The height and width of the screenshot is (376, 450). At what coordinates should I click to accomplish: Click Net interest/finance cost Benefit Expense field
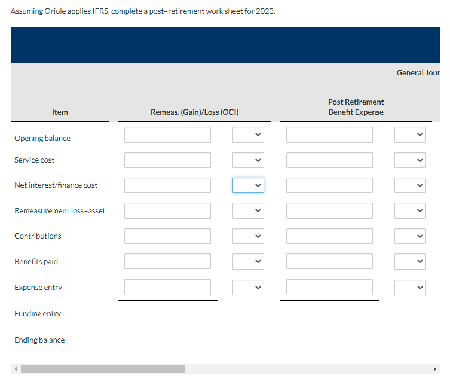(x=329, y=185)
